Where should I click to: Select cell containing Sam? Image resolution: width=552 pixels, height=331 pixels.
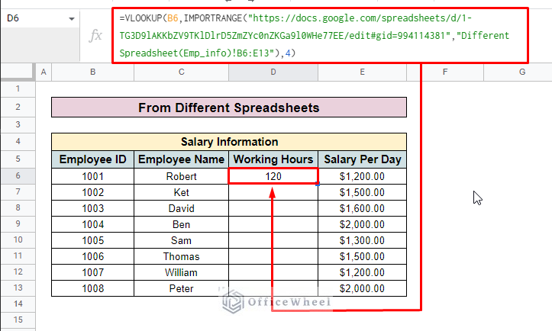pyautogui.click(x=181, y=240)
